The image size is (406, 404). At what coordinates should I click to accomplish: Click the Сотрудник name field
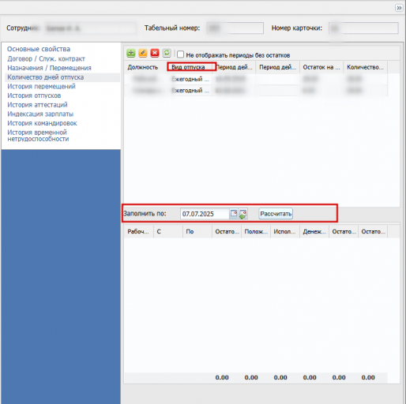click(90, 28)
